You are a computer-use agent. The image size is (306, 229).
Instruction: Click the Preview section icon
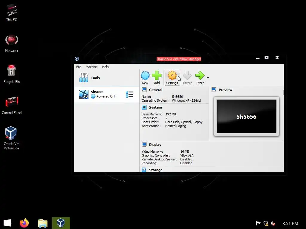tap(214, 90)
